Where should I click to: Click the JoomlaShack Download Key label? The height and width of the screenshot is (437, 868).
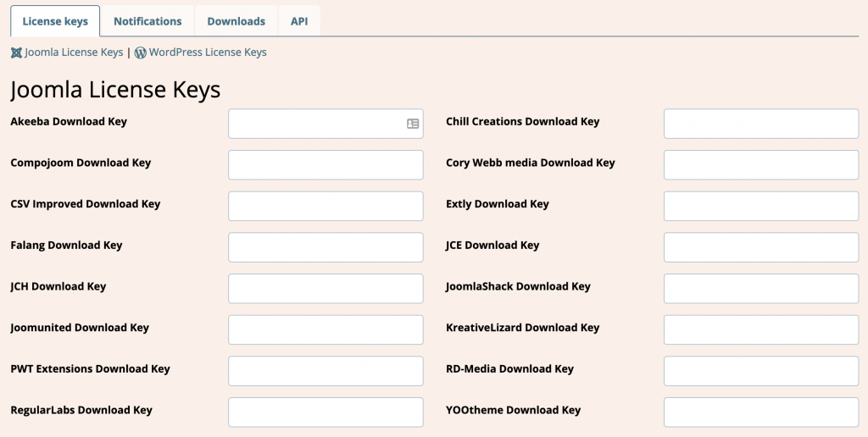pyautogui.click(x=518, y=286)
